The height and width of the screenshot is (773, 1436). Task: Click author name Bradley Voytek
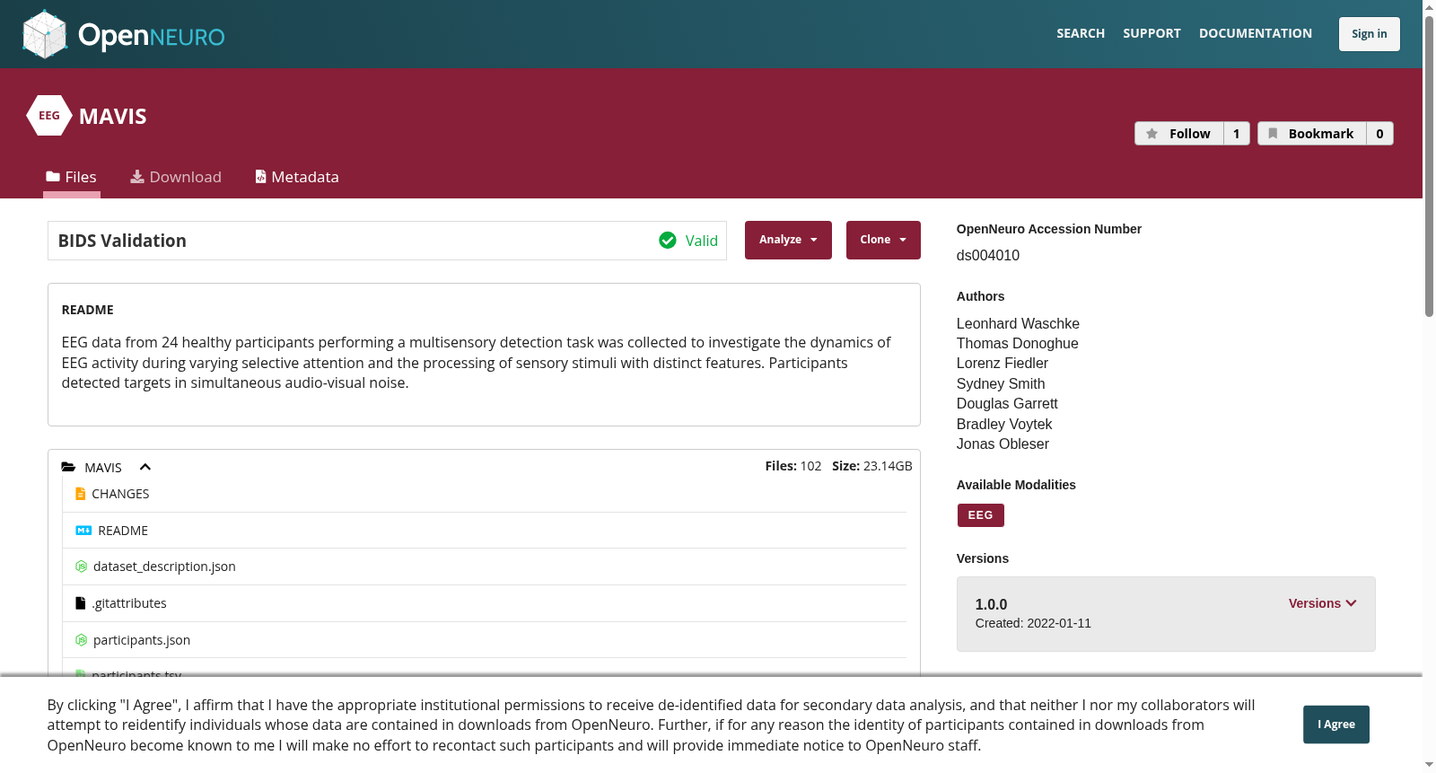pos(1004,424)
